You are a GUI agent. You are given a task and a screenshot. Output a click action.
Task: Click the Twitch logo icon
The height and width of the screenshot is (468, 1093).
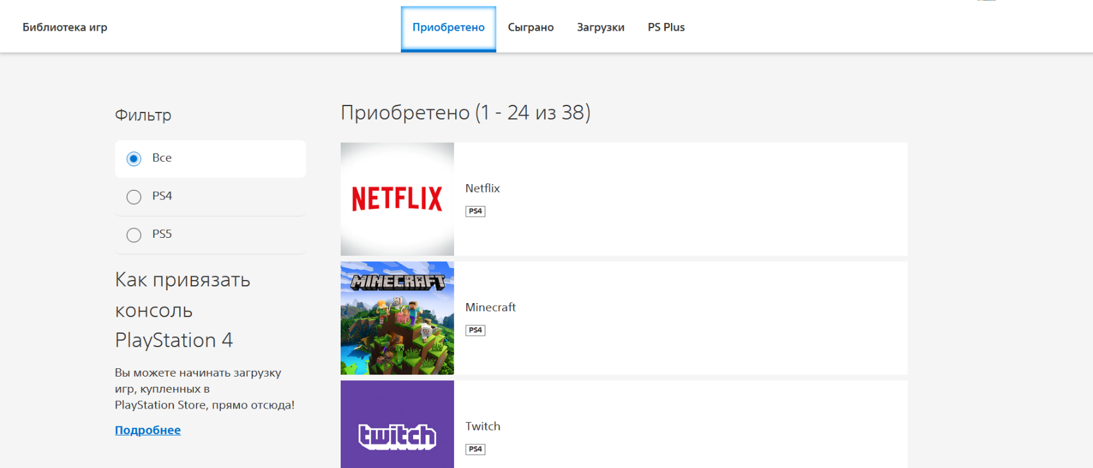click(397, 425)
